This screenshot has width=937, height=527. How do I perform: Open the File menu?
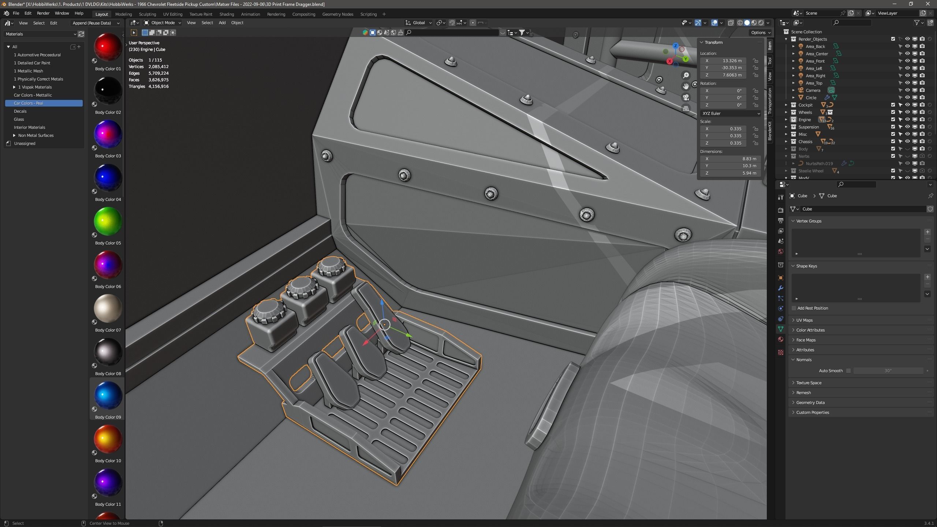coord(16,13)
